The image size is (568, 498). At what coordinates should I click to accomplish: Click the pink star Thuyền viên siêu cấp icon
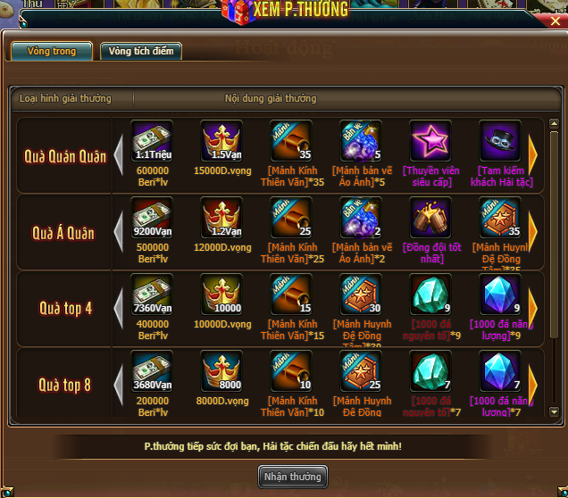coord(430,141)
